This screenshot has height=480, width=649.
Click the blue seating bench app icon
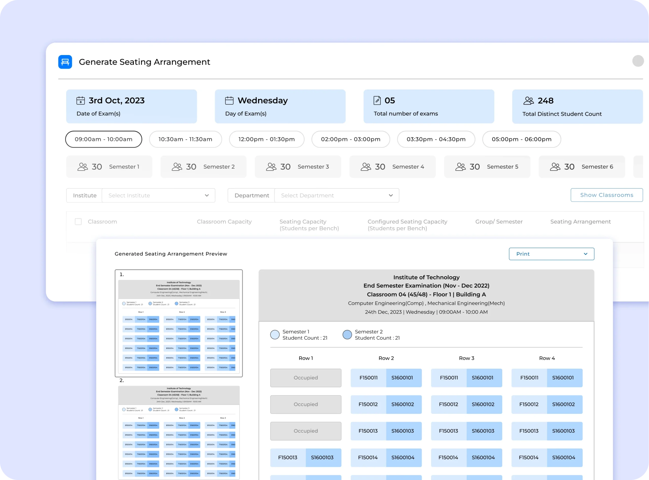point(65,62)
